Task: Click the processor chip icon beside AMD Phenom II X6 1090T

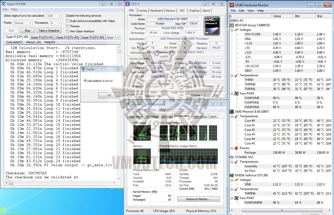Action: [x=232, y=112]
